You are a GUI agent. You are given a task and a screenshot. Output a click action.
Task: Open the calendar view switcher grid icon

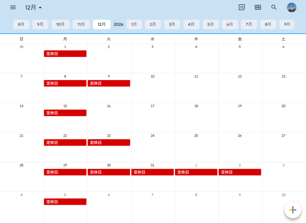(x=258, y=7)
